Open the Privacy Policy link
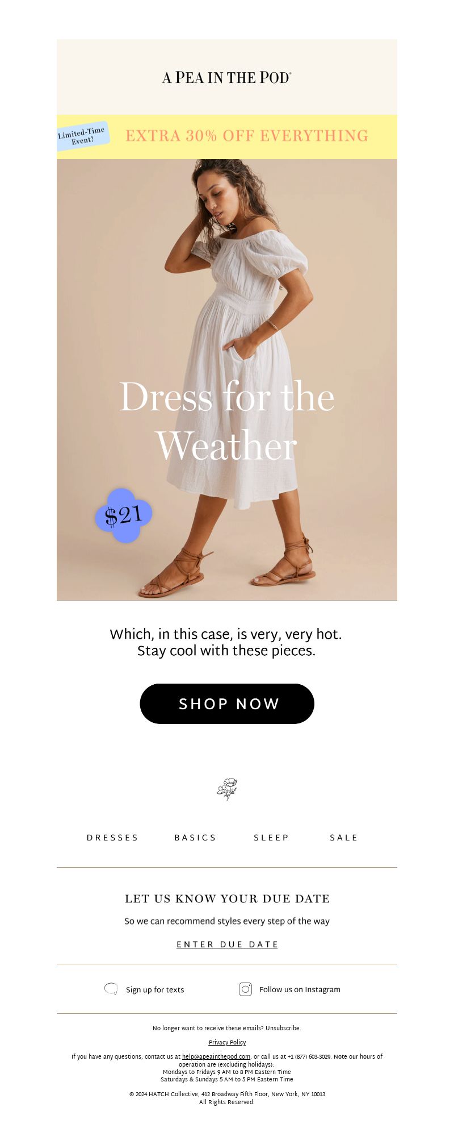This screenshot has height=1128, width=454. (227, 1042)
